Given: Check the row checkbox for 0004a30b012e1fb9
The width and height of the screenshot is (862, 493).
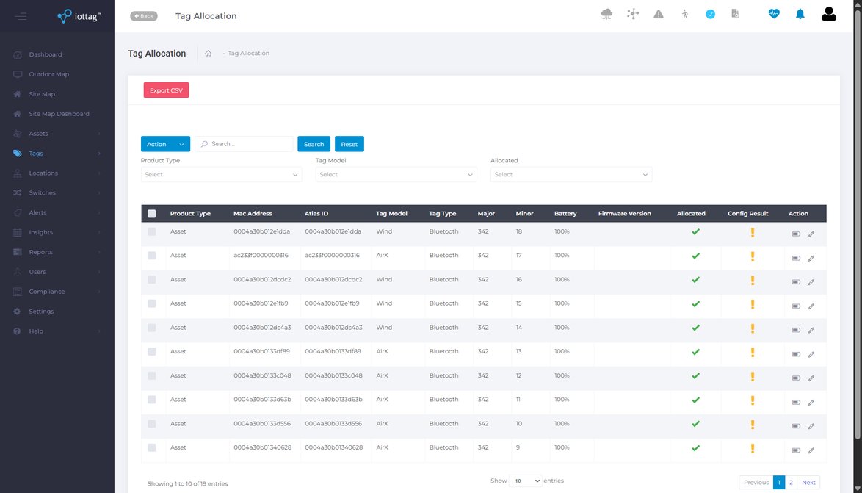Looking at the screenshot, I should click(x=152, y=303).
